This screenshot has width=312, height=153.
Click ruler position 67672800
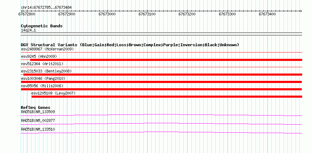[27, 14]
